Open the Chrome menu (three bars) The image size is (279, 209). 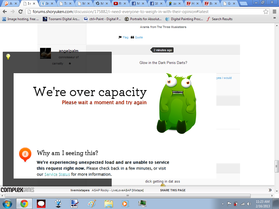point(274,12)
